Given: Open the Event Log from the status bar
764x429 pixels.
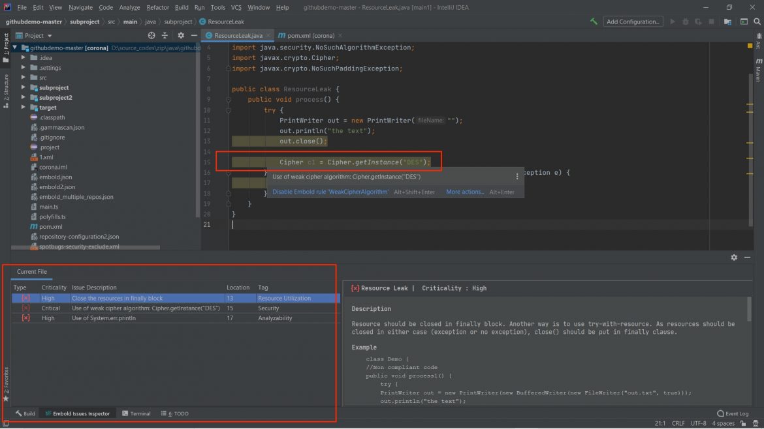Looking at the screenshot, I should pyautogui.click(x=733, y=413).
